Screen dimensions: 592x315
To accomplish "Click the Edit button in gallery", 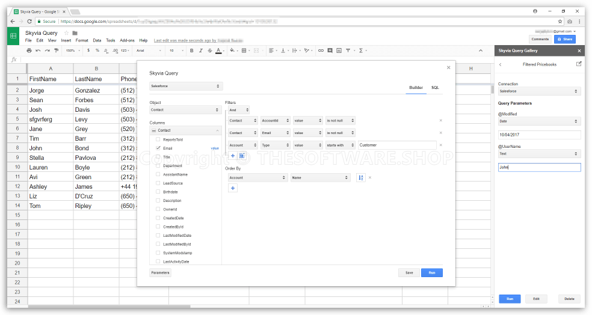I will coord(536,299).
